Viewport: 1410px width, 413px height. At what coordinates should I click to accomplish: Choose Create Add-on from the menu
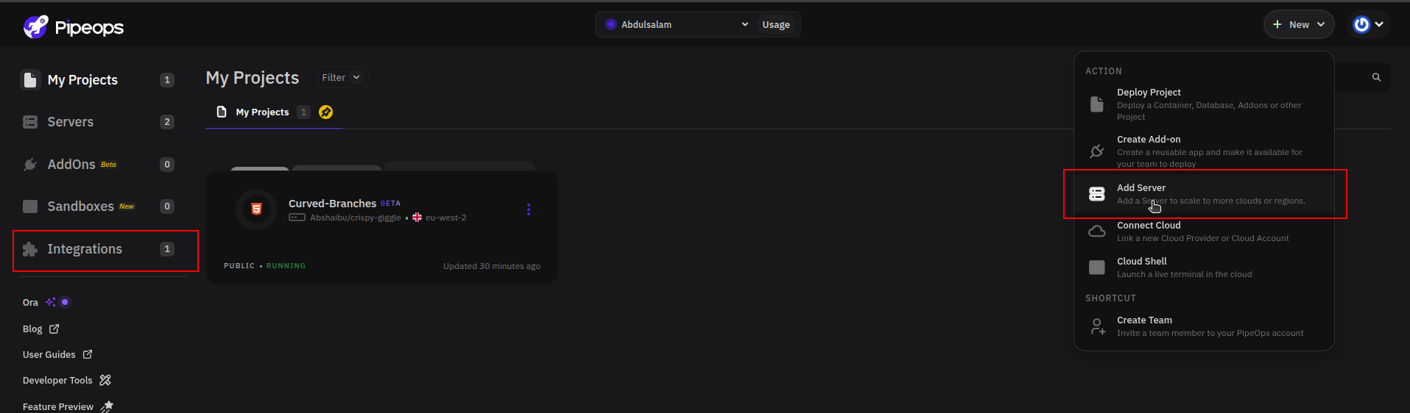[x=1204, y=151]
